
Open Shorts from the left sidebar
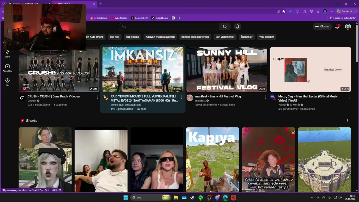tap(7, 54)
